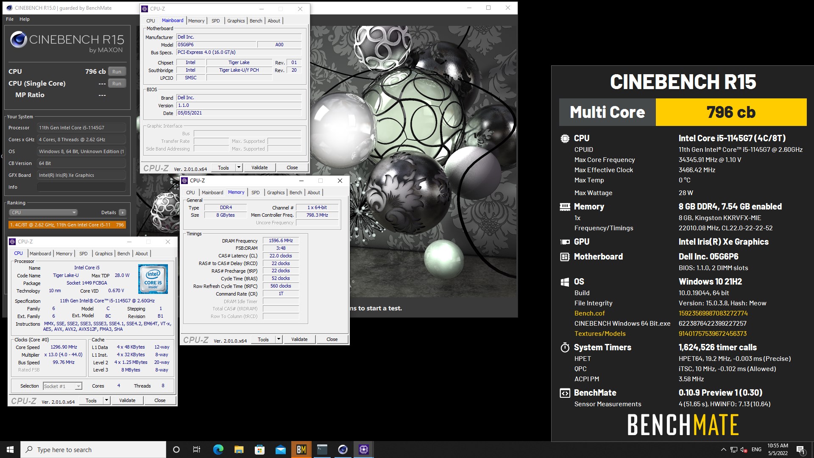
Task: Click the muted volume tray icon
Action: 744,450
